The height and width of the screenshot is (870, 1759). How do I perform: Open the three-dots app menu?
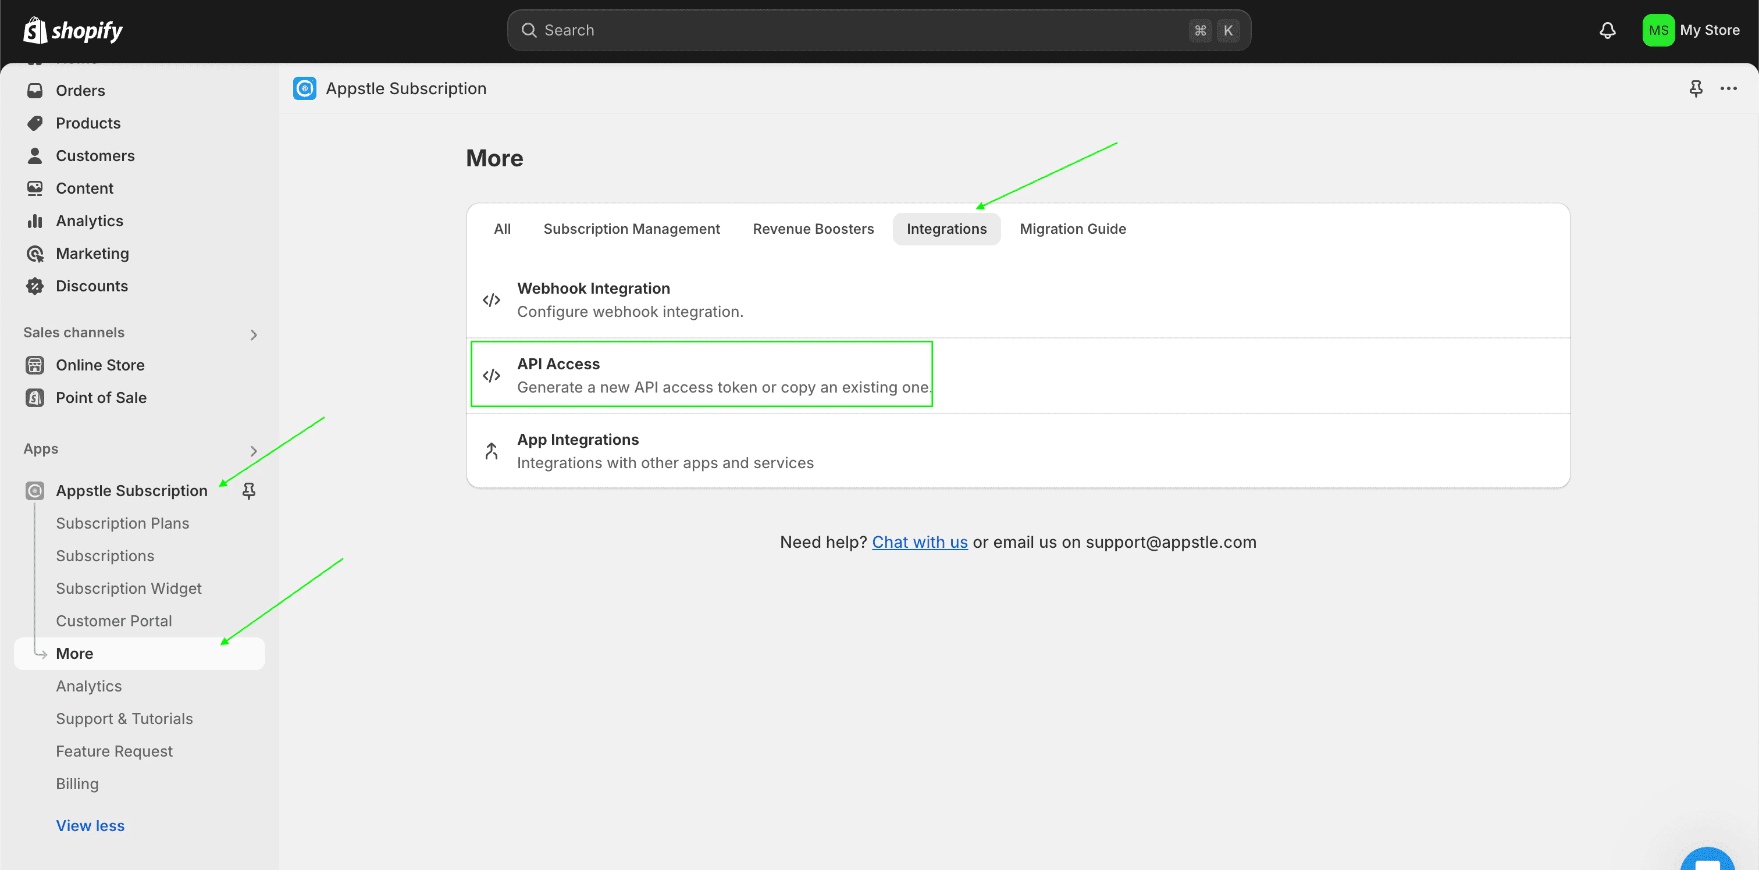coord(1728,89)
